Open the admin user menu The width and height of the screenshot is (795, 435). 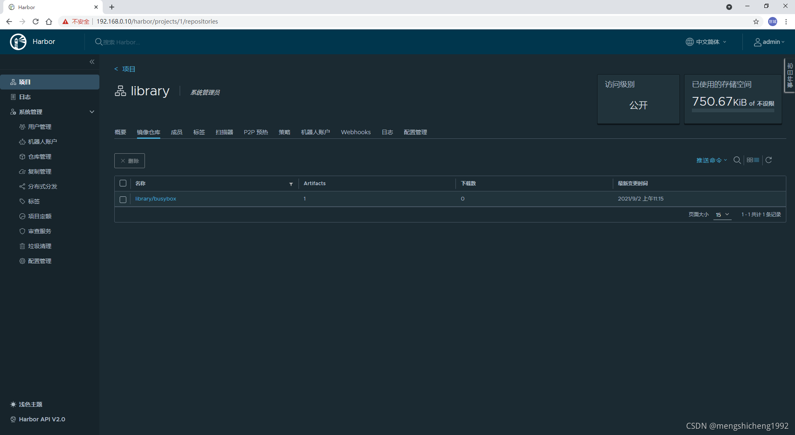coord(769,42)
